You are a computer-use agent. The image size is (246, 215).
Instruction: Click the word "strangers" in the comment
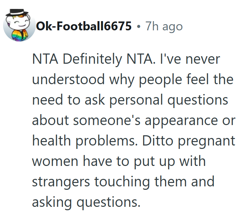[61, 182]
